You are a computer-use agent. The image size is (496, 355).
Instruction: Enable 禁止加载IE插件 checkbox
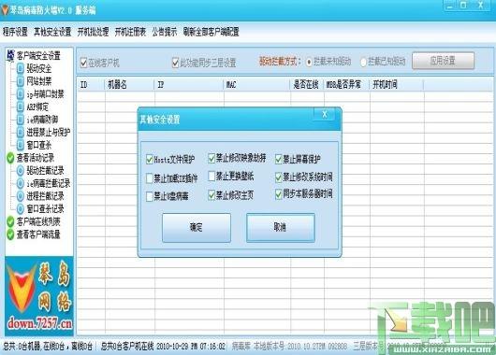tap(150, 178)
